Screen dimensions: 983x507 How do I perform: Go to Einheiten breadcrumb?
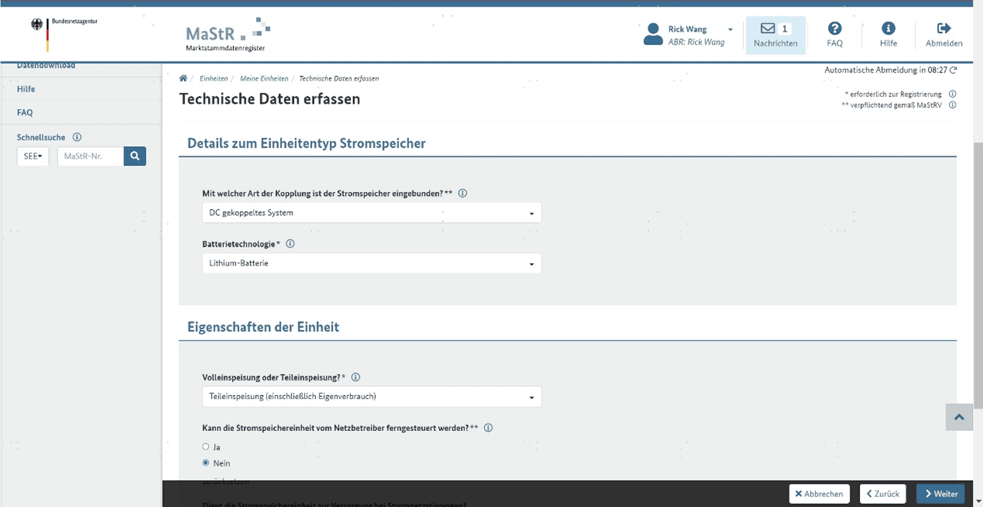point(214,79)
